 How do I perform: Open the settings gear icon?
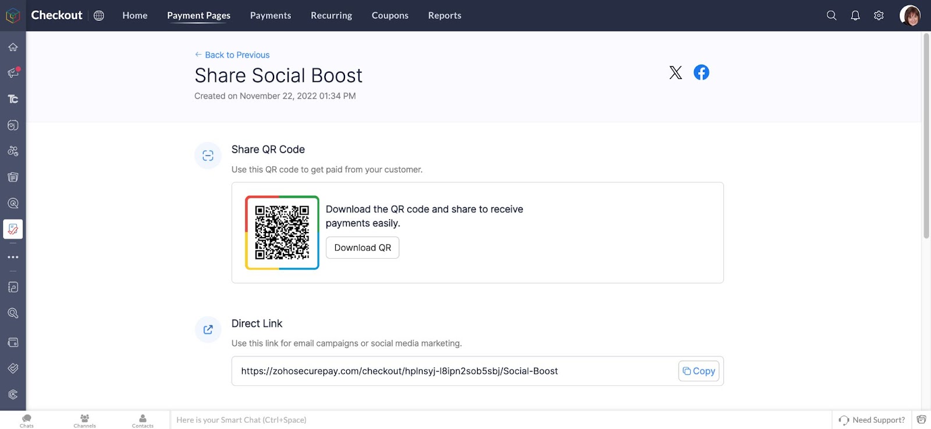(x=879, y=16)
